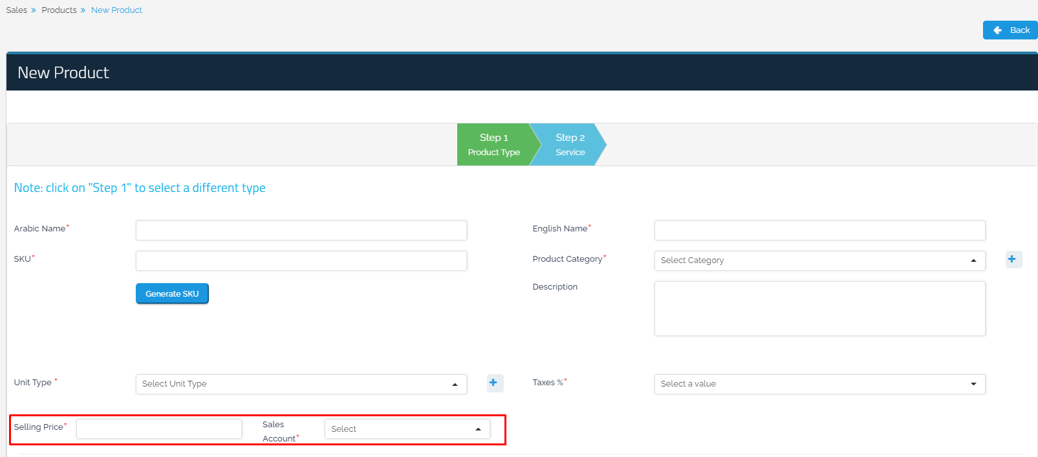1038x457 pixels.
Task: Click the plus icon beside Product Category
Action: coord(1013,259)
